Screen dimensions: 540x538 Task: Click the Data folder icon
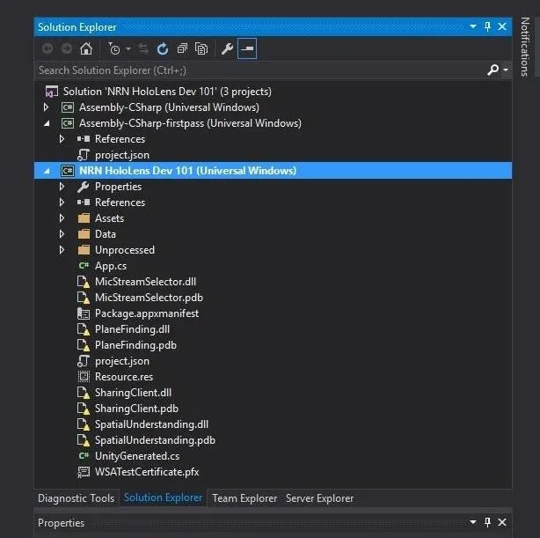click(x=84, y=234)
